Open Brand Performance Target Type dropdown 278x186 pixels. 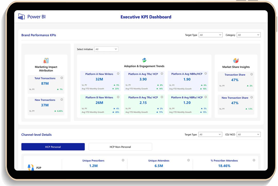[x=210, y=35]
